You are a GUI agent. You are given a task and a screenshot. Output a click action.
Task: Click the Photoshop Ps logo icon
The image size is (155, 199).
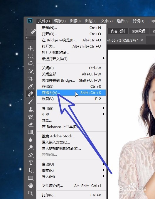coord(30,21)
